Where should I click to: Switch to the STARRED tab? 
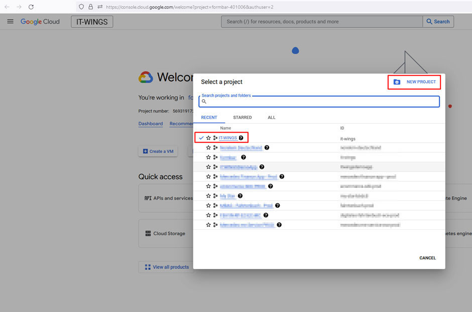click(243, 117)
